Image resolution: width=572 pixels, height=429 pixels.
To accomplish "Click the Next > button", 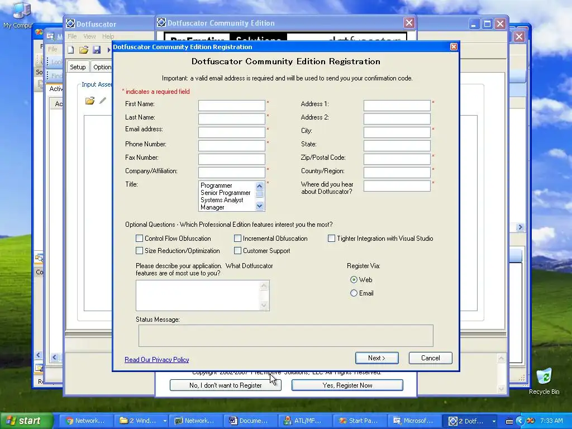I will tap(377, 358).
